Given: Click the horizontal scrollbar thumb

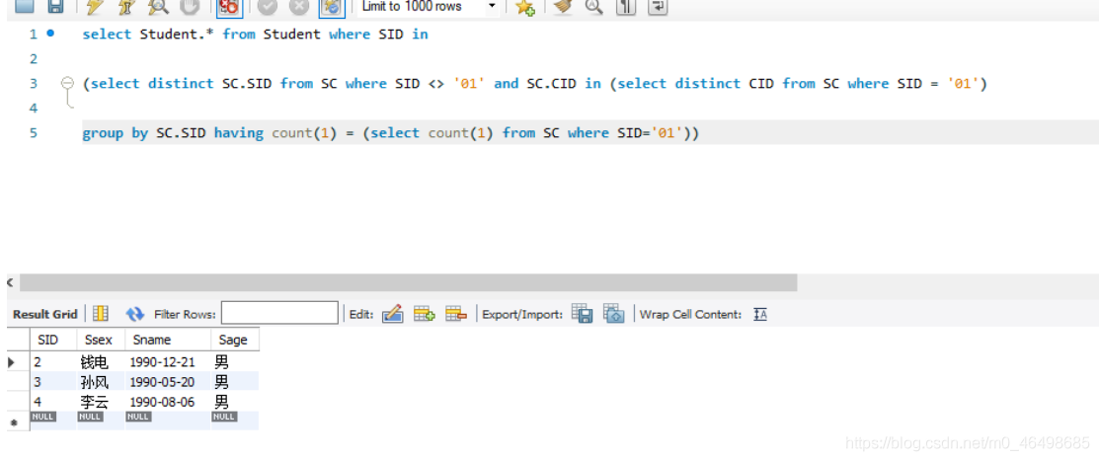Looking at the screenshot, I should pyautogui.click(x=408, y=282).
